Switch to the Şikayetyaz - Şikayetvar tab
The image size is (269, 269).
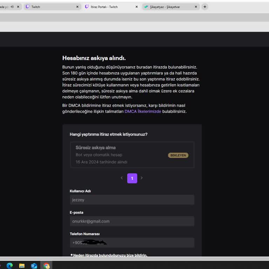[x=171, y=7]
